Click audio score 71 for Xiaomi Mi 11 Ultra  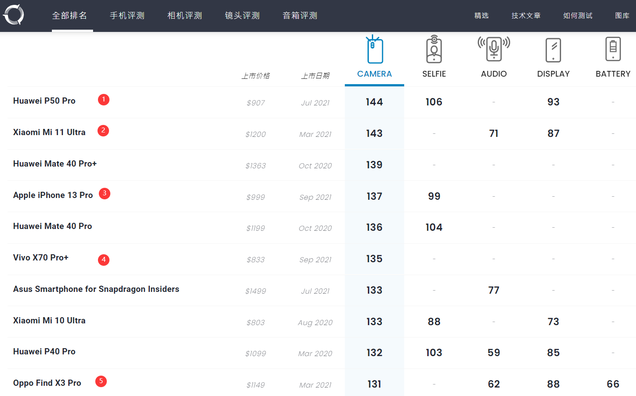tap(494, 134)
